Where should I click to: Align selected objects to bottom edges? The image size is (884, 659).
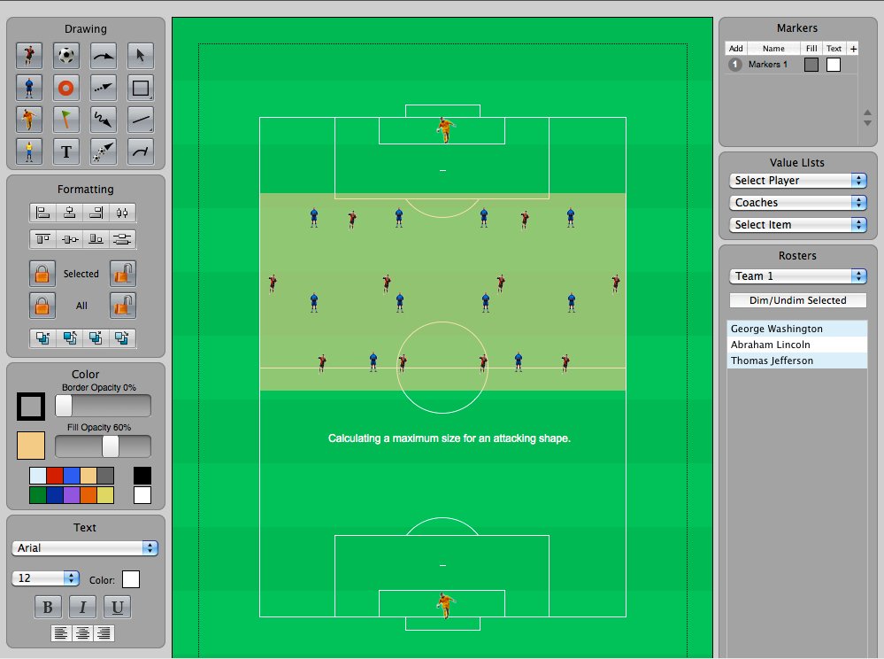[96, 239]
